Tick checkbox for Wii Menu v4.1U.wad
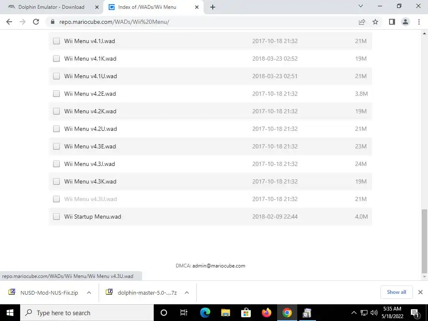The height and width of the screenshot is (321, 428). click(56, 76)
